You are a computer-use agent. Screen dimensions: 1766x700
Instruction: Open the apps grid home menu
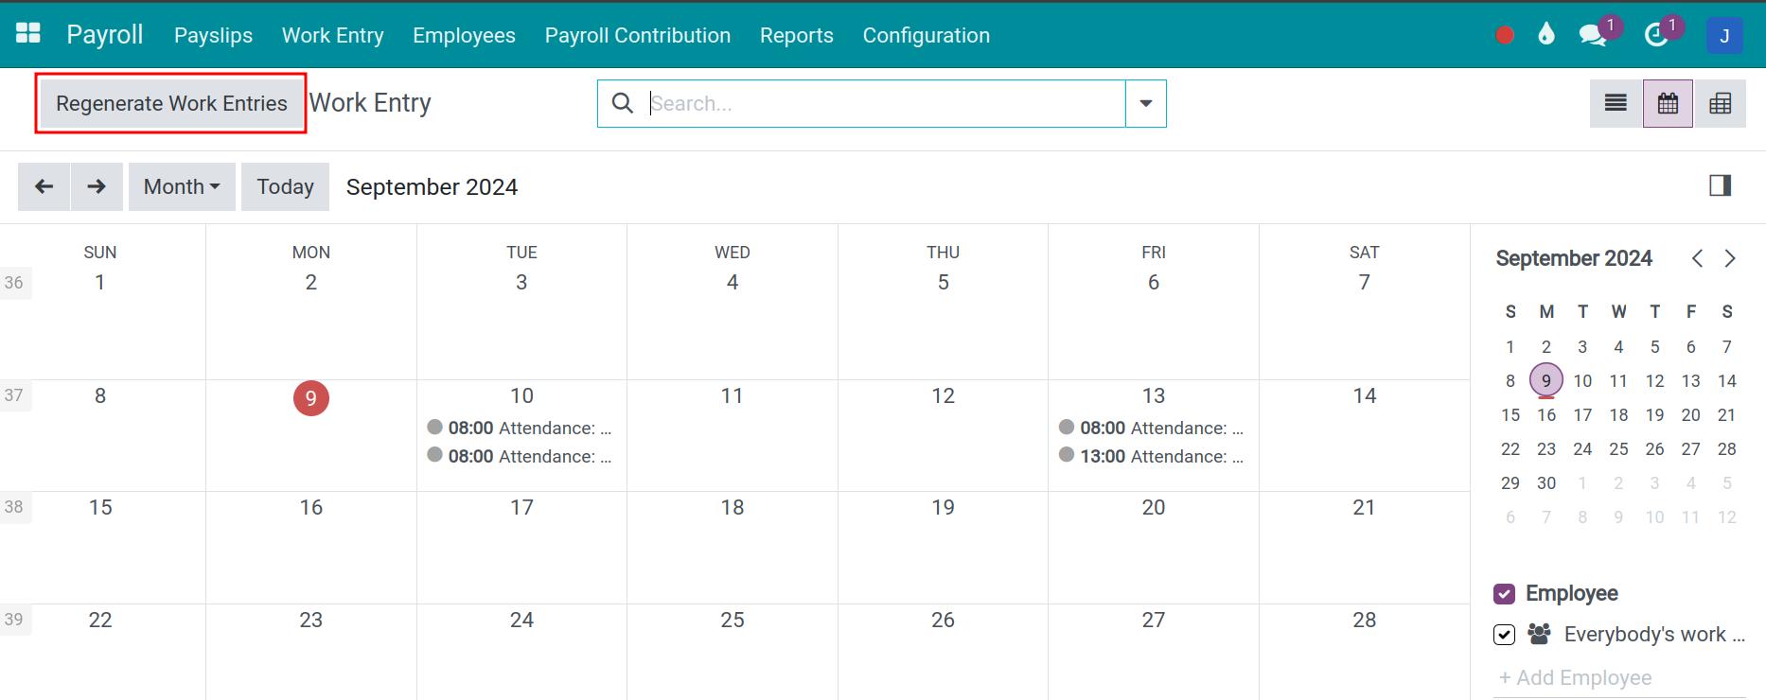28,34
